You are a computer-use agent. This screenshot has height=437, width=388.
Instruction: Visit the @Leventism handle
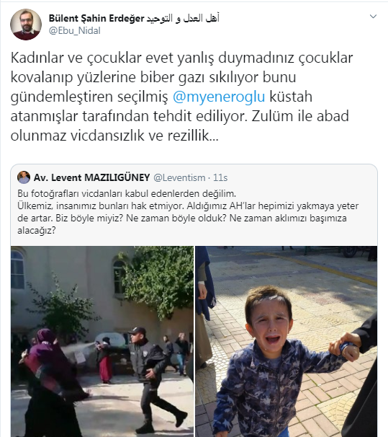coord(179,177)
